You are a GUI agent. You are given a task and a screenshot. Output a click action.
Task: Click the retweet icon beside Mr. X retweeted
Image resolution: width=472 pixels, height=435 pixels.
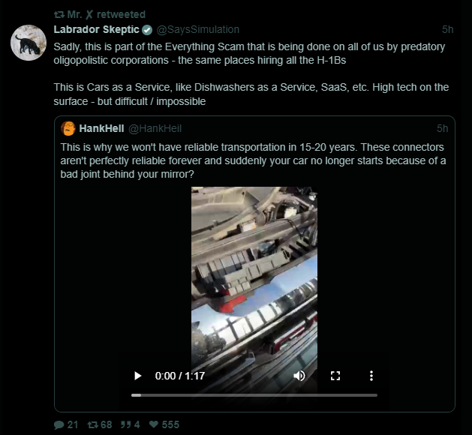[x=59, y=14]
